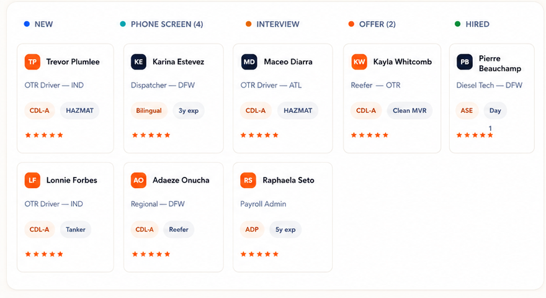This screenshot has height=298, width=546.
Task: Click the AO avatar for Adaeze Onucha
Action: (138, 181)
